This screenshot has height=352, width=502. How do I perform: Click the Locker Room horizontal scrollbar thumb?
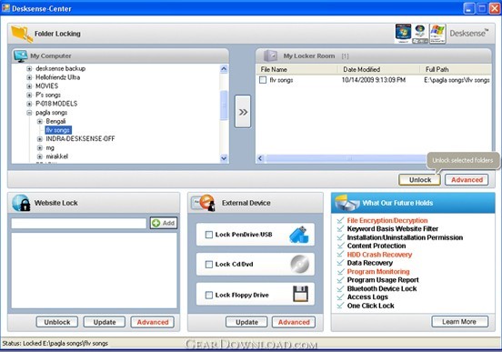tap(346, 158)
